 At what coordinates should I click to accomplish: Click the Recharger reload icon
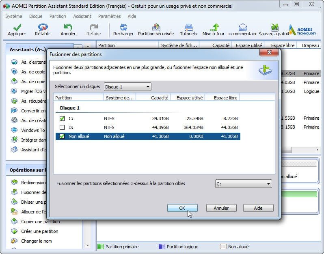pos(123,27)
